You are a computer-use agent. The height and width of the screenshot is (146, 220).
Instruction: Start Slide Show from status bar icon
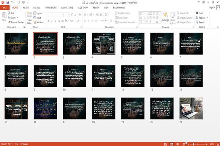tap(184, 144)
